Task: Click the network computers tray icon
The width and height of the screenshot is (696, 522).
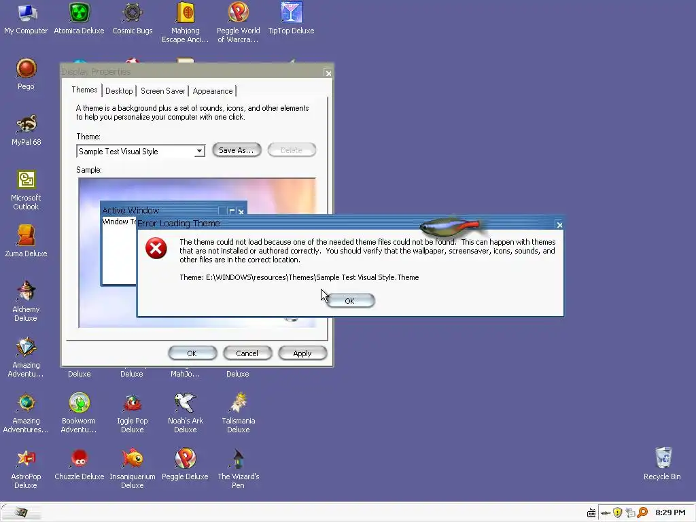Action: tap(630, 512)
